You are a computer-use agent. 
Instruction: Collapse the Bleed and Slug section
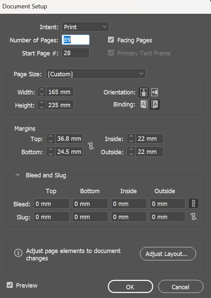point(18,175)
